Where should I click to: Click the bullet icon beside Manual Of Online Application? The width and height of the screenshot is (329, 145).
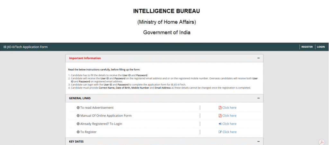(x=78, y=116)
